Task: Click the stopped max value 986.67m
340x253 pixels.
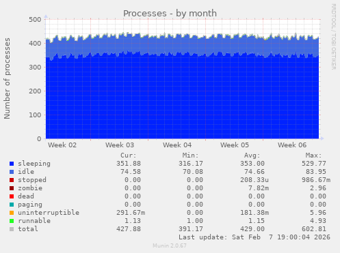Action: pyautogui.click(x=316, y=180)
